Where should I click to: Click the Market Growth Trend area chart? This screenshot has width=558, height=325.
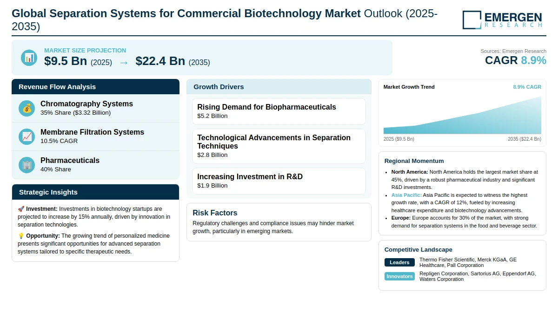(462, 115)
